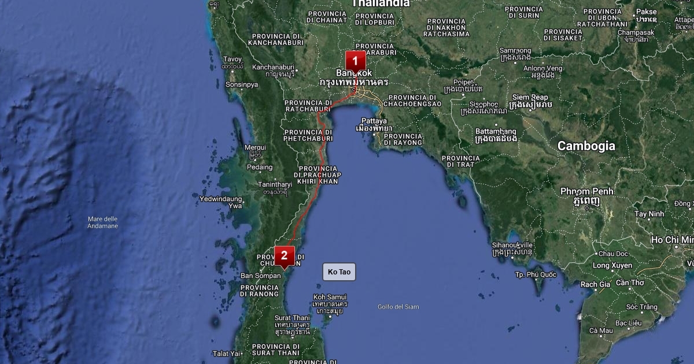
Task: Click the Cambogia country label
Action: 586,146
